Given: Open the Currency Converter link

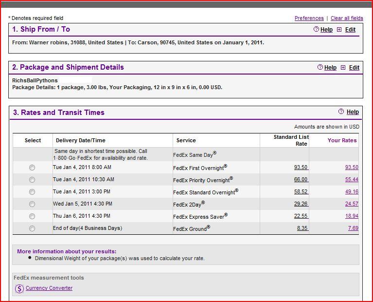Looking at the screenshot, I should click(49, 288).
